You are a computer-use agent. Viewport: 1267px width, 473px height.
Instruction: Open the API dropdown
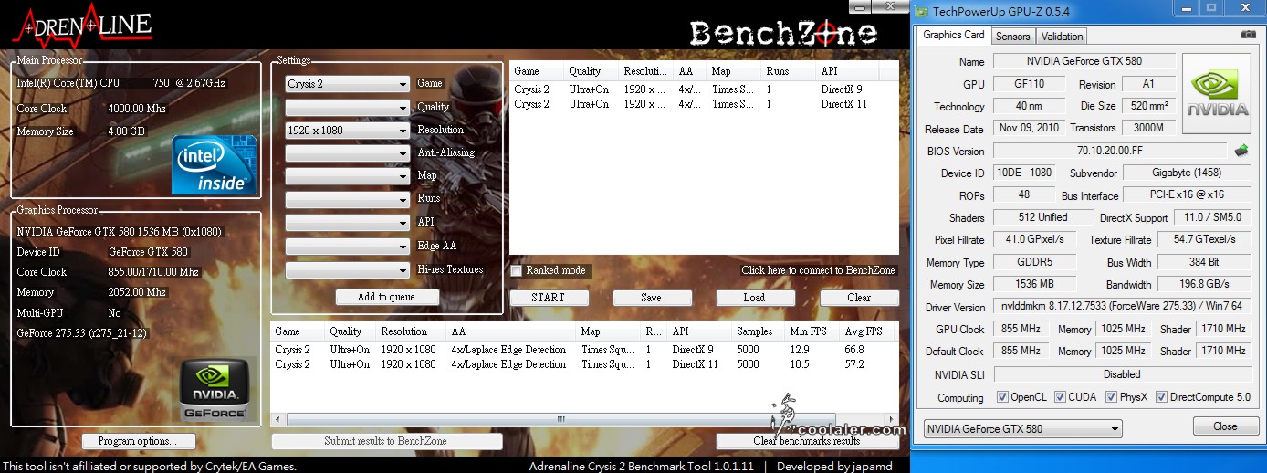347,223
